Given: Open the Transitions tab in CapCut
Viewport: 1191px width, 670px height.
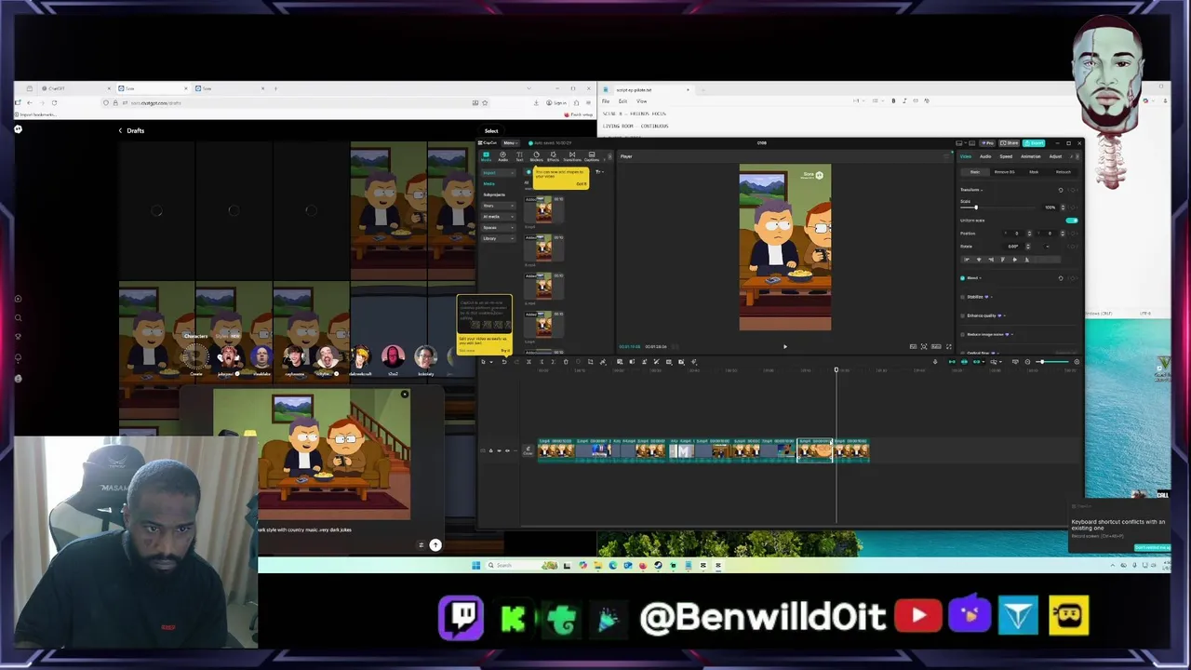Looking at the screenshot, I should coord(572,156).
